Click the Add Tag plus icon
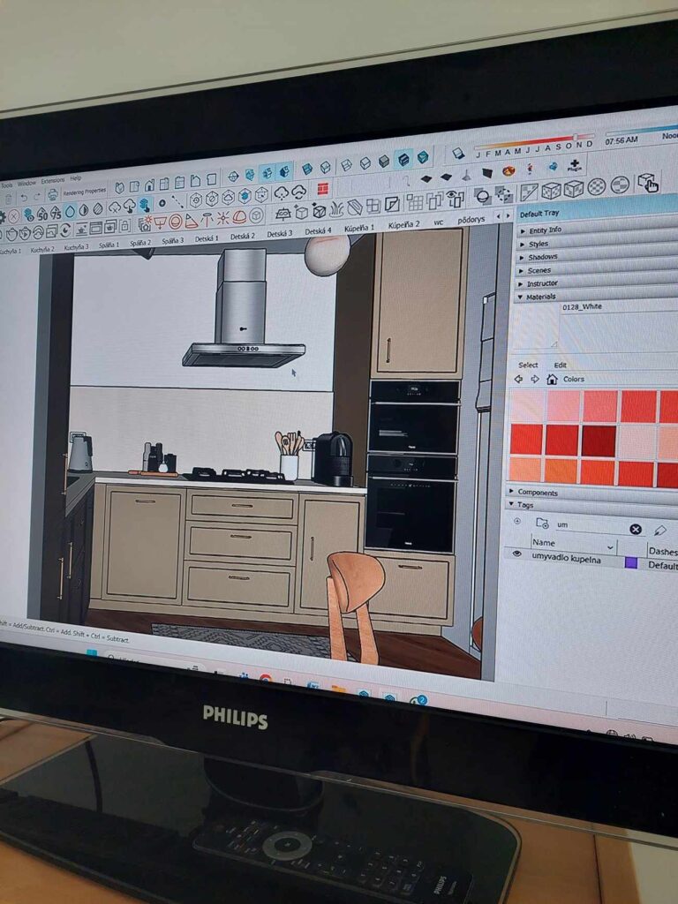The image size is (678, 904). coord(516,521)
